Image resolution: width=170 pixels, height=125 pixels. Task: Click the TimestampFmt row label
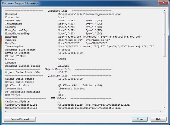coord(14,47)
